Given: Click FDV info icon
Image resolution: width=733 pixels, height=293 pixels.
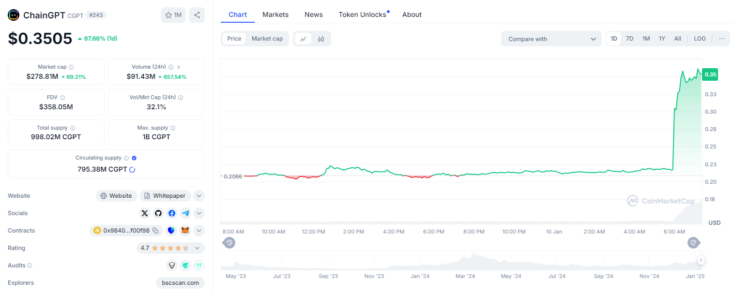Looking at the screenshot, I should (x=62, y=98).
